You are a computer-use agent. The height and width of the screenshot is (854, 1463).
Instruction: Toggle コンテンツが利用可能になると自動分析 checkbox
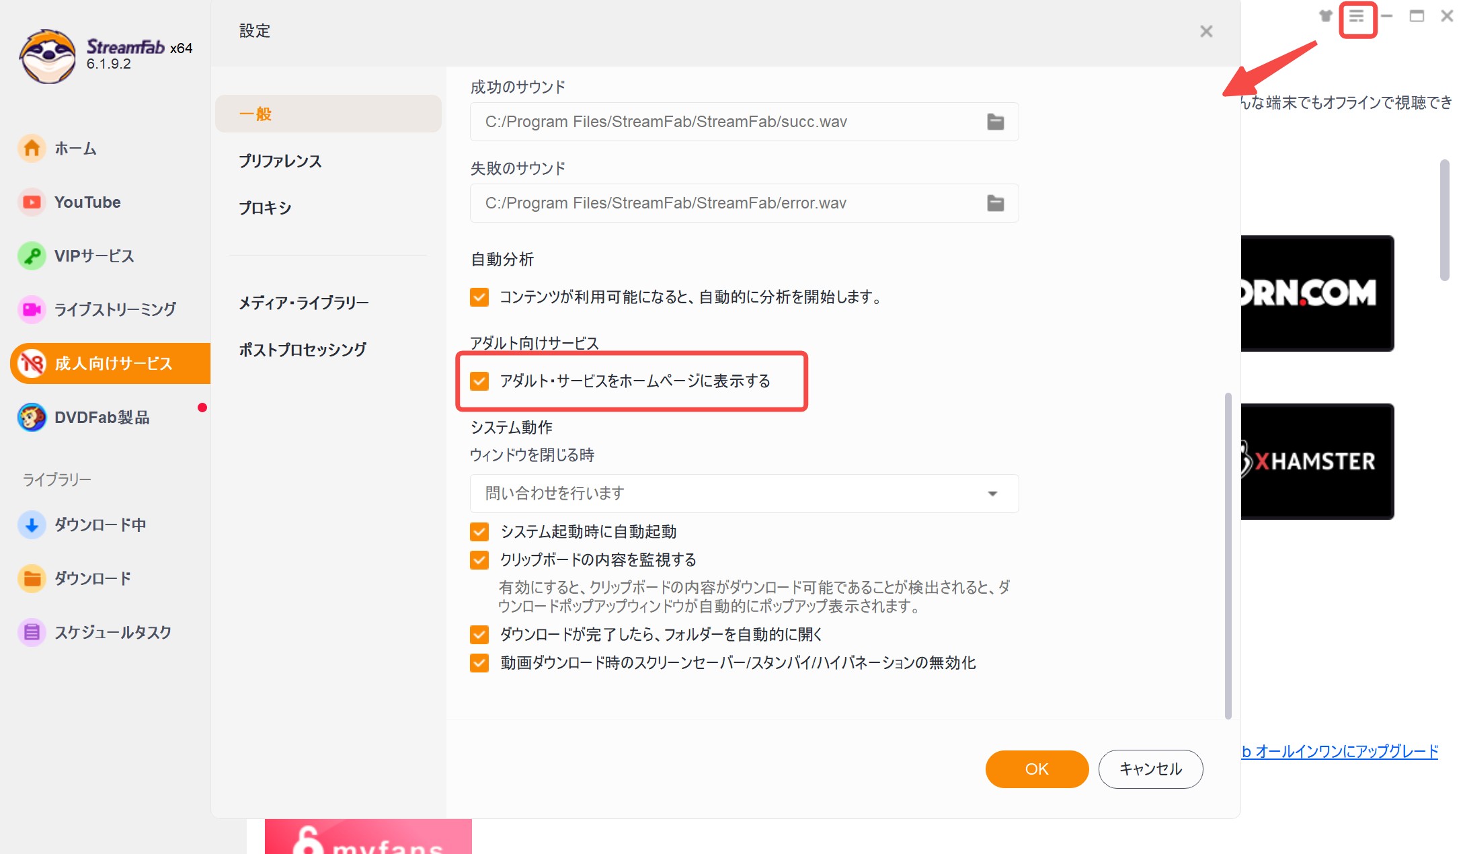(479, 297)
